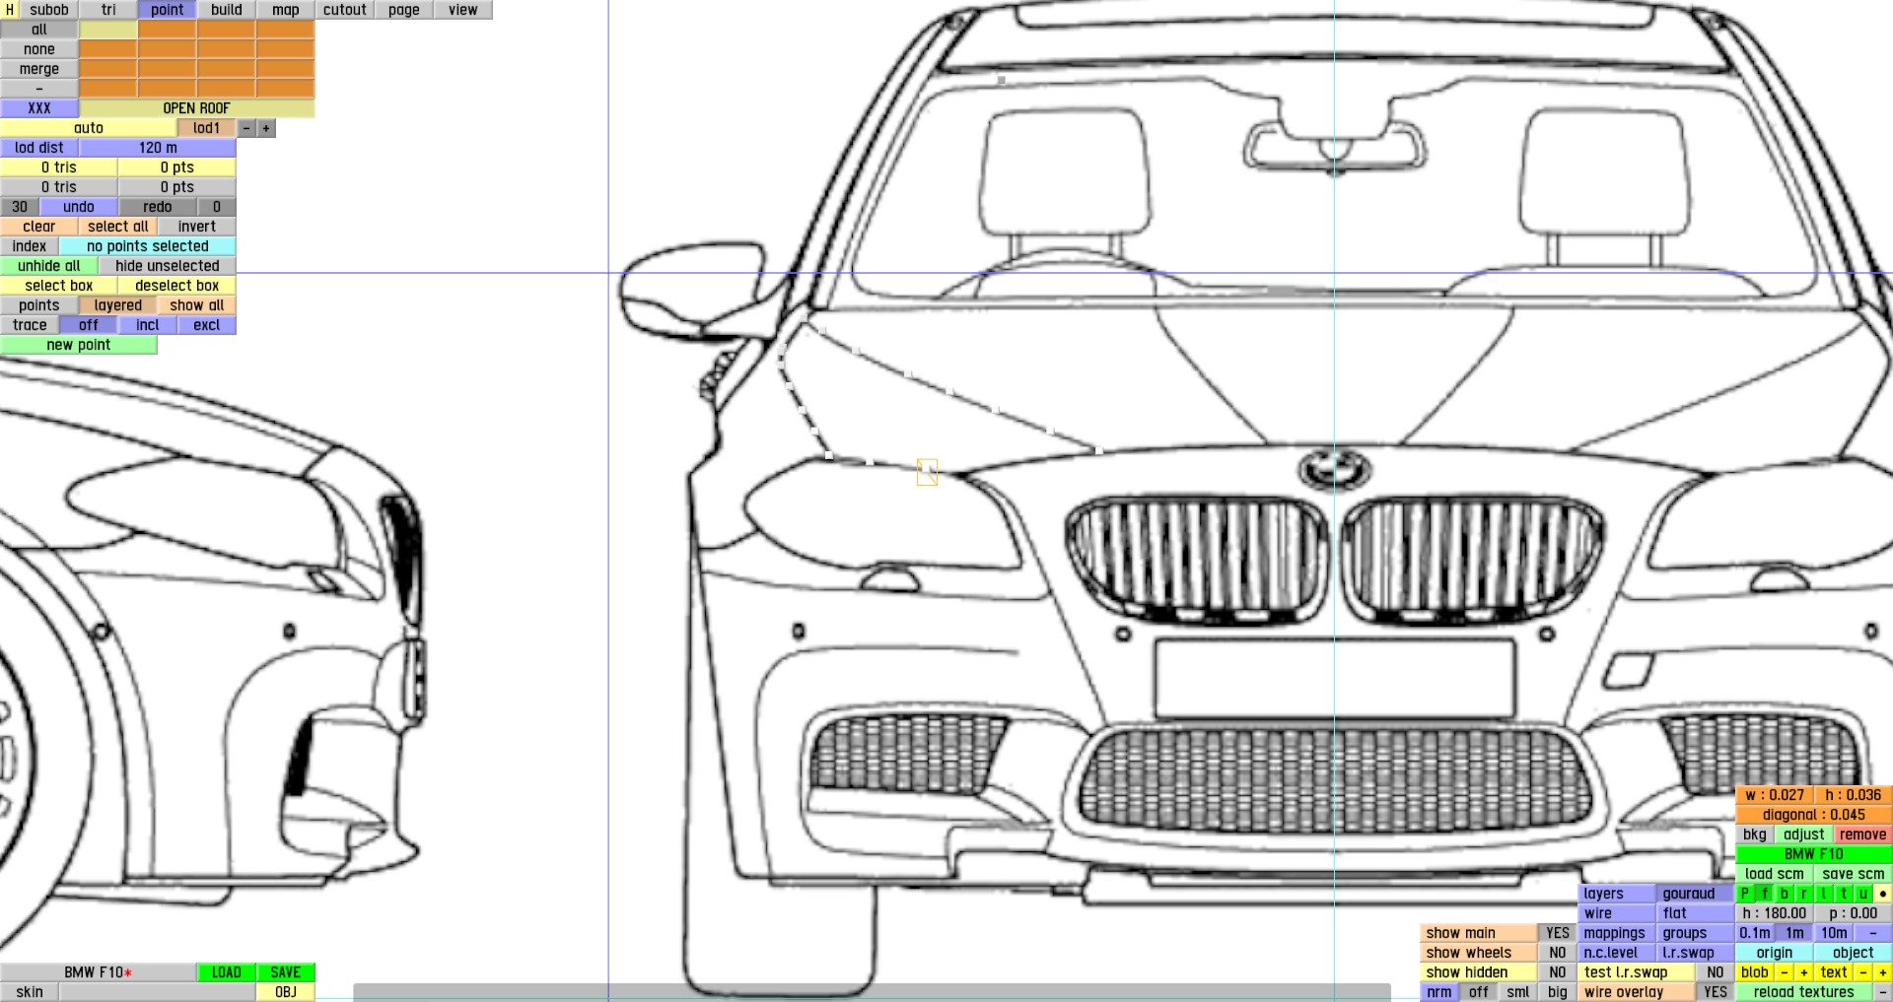Screen dimensions: 1893x1002
Task: Toggle 'show main' YES value
Action: pos(1558,933)
